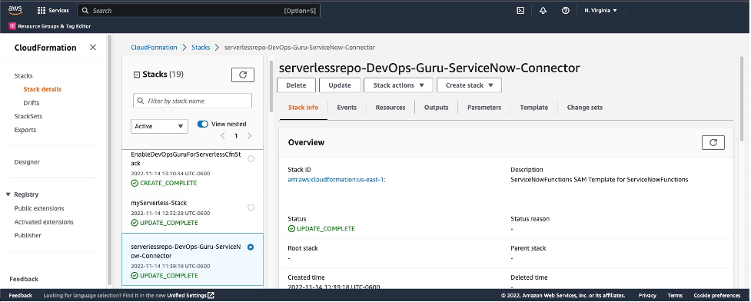Open Designer in the side navigation
Image resolution: width=751 pixels, height=302 pixels.
[x=27, y=162]
